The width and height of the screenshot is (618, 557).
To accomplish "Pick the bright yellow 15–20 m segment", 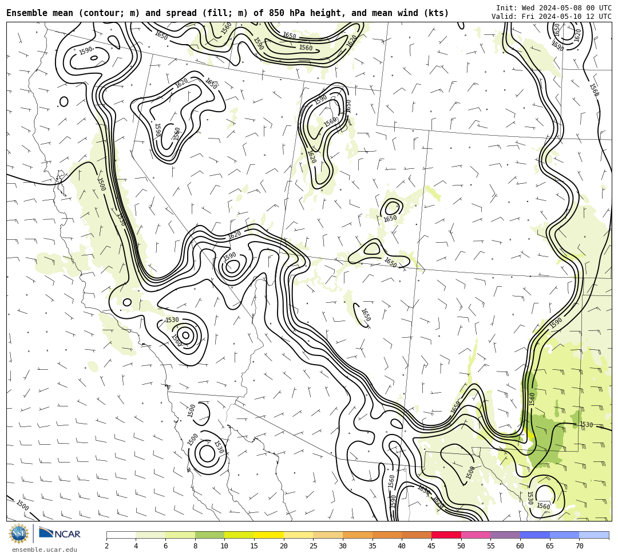I will (x=269, y=535).
